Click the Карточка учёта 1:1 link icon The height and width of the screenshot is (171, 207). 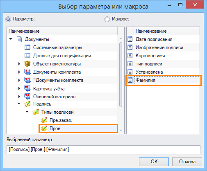[27, 88]
